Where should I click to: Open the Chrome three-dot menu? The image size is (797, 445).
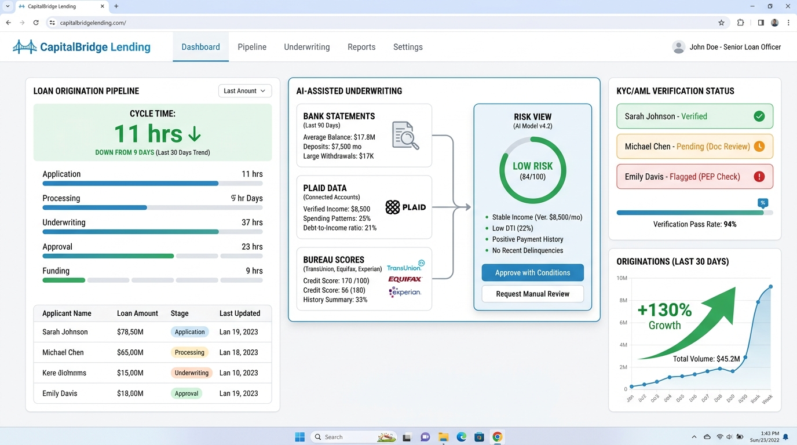(x=788, y=23)
